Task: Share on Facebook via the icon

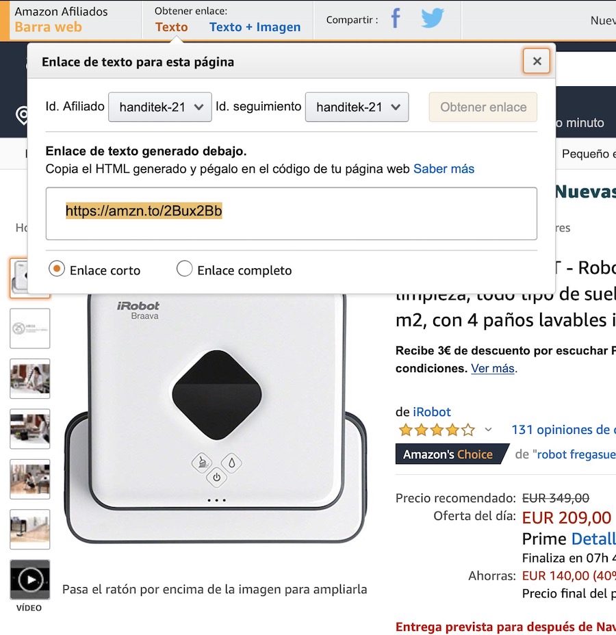Action: (x=396, y=18)
